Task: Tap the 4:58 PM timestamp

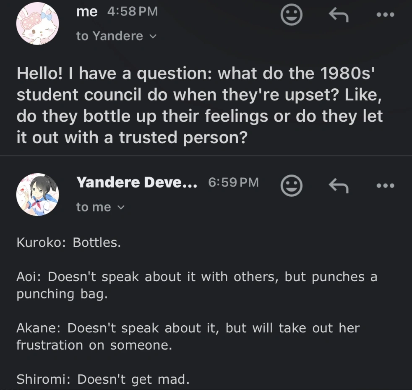Action: pyautogui.click(x=133, y=12)
